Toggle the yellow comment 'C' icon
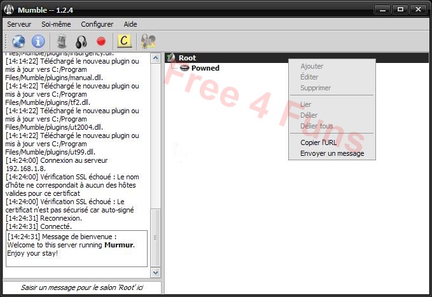Screen dimensions: 432x297 click(x=124, y=41)
